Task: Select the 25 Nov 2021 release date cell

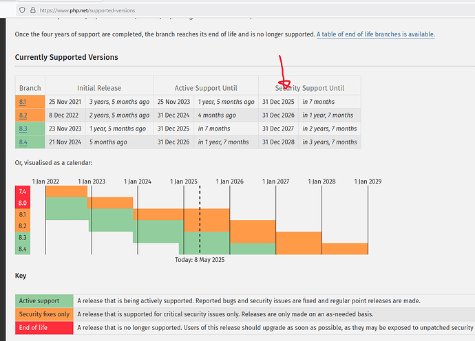Action: click(65, 102)
